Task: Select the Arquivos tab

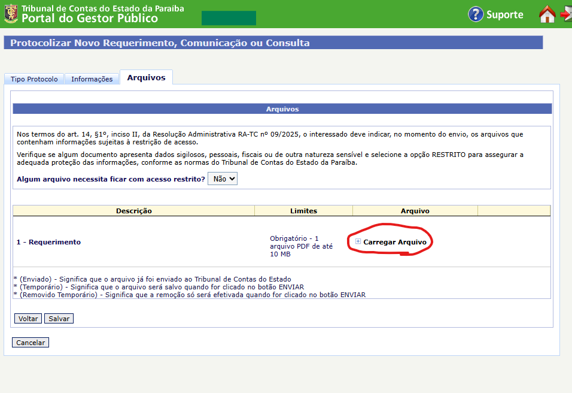Action: [146, 77]
